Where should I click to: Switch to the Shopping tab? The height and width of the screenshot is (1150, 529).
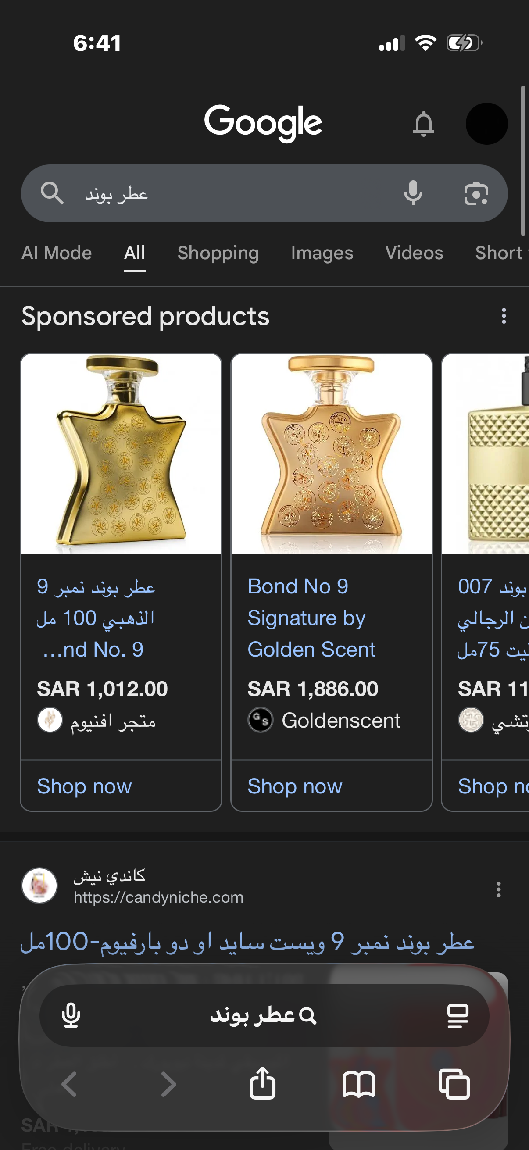[218, 253]
